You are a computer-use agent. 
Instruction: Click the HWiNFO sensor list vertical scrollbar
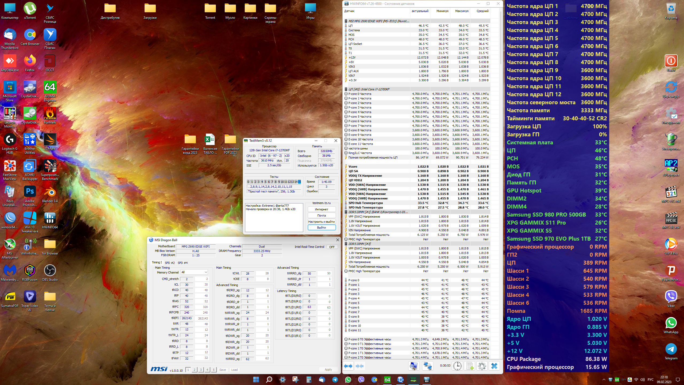point(500,37)
